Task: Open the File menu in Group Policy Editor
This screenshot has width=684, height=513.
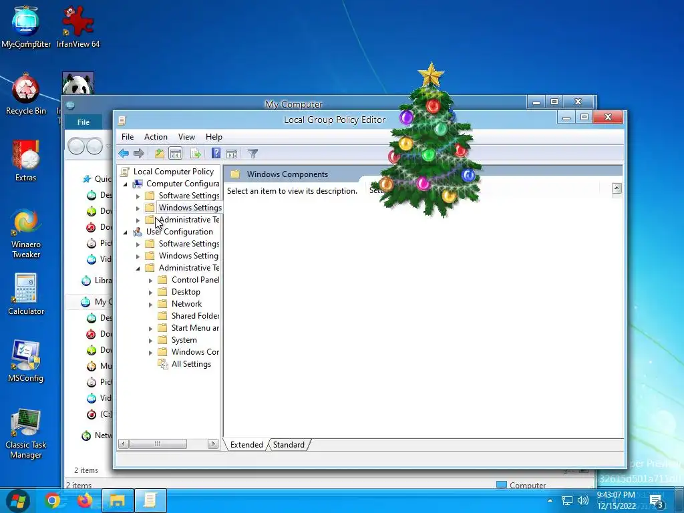Action: point(128,137)
